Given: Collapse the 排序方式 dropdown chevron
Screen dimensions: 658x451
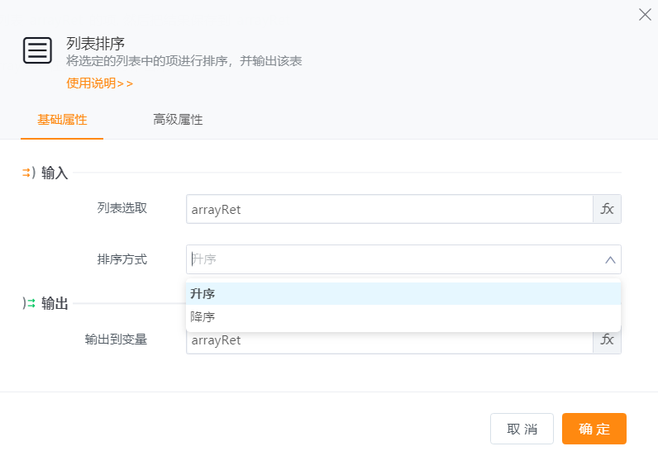Looking at the screenshot, I should tap(610, 259).
